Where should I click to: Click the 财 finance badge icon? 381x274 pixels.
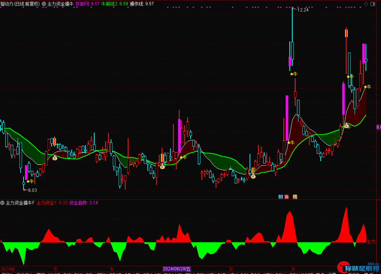(281, 197)
